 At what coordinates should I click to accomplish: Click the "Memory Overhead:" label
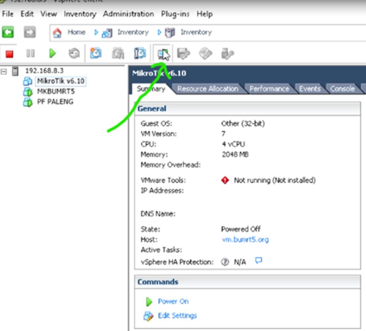(x=171, y=165)
